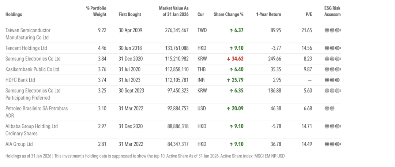Click the AIA Group Ltd holding

19,144
